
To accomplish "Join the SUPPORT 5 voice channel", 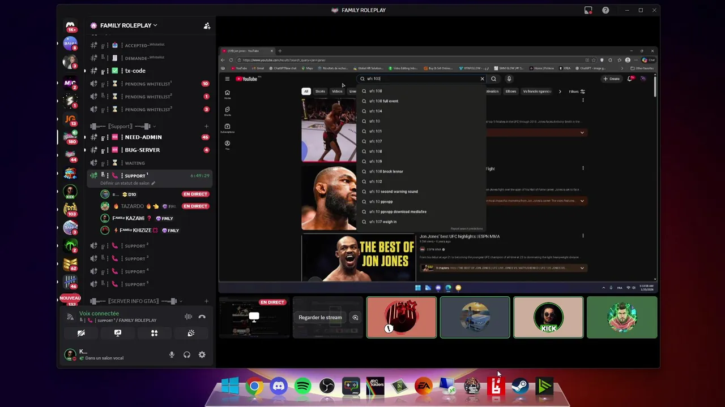I will [x=150, y=284].
